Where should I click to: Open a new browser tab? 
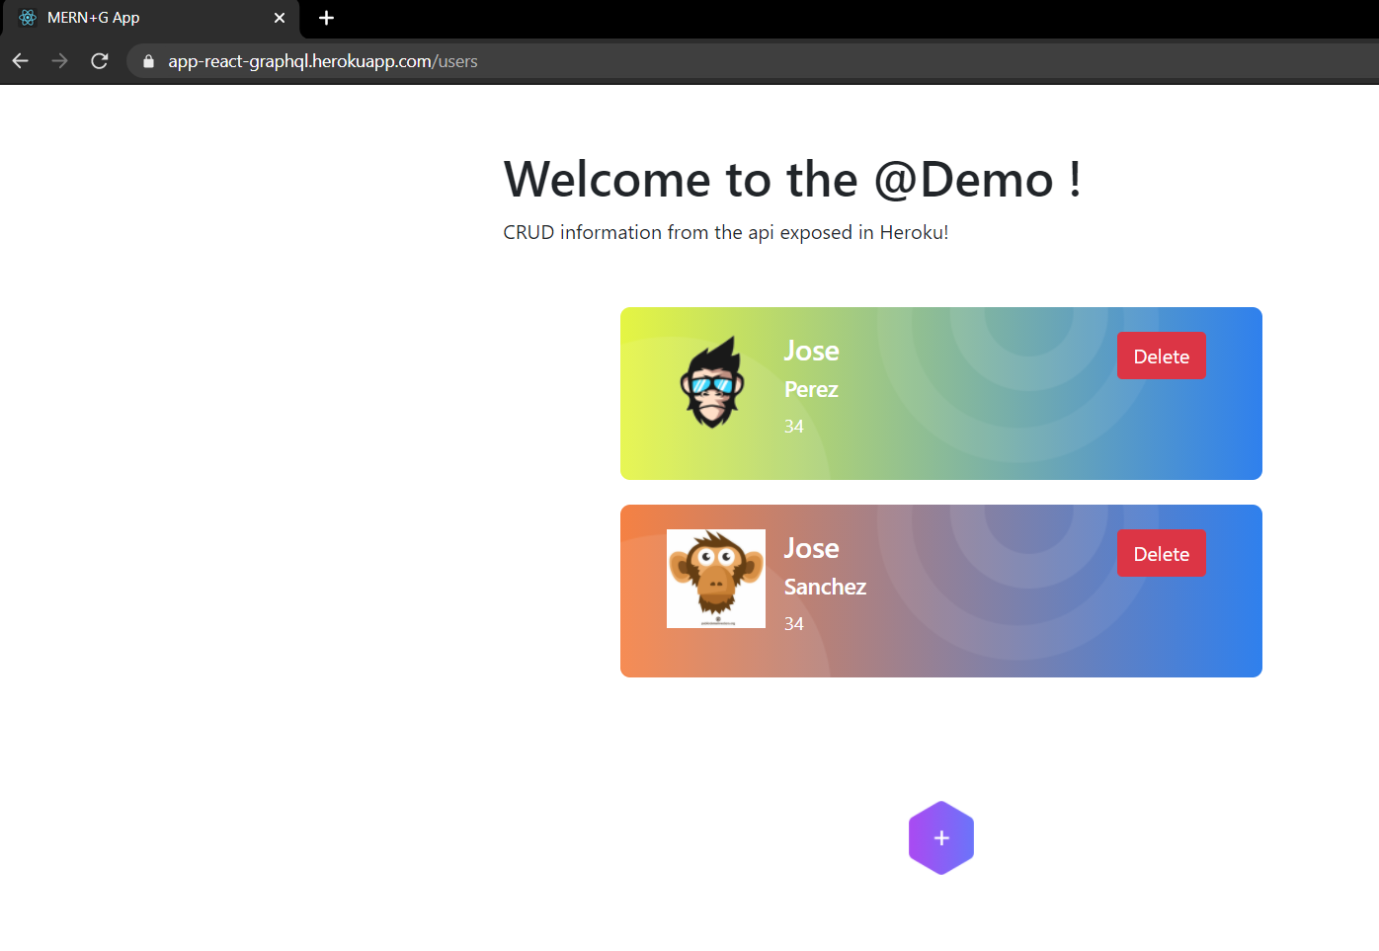[326, 18]
